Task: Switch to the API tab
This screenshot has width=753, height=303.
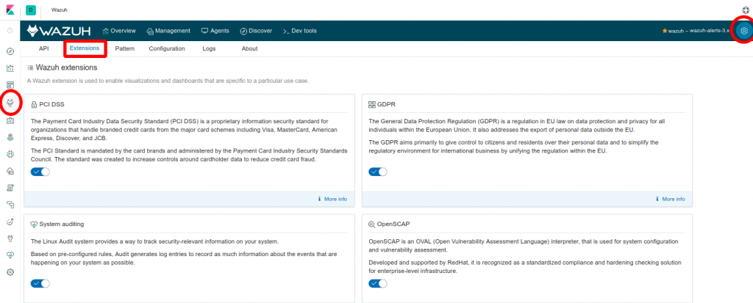Action: (43, 48)
